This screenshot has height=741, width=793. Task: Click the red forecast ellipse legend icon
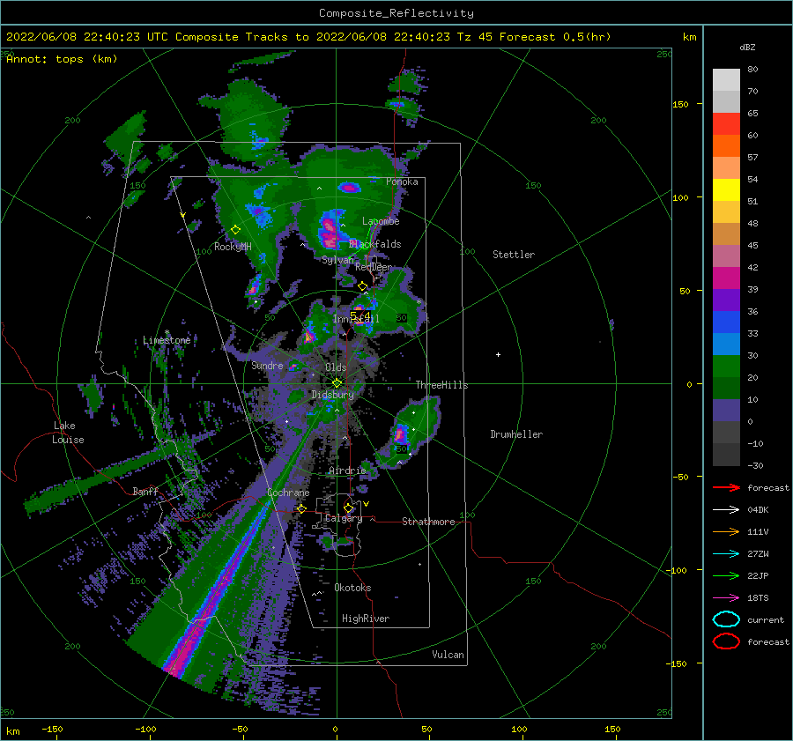(x=726, y=641)
